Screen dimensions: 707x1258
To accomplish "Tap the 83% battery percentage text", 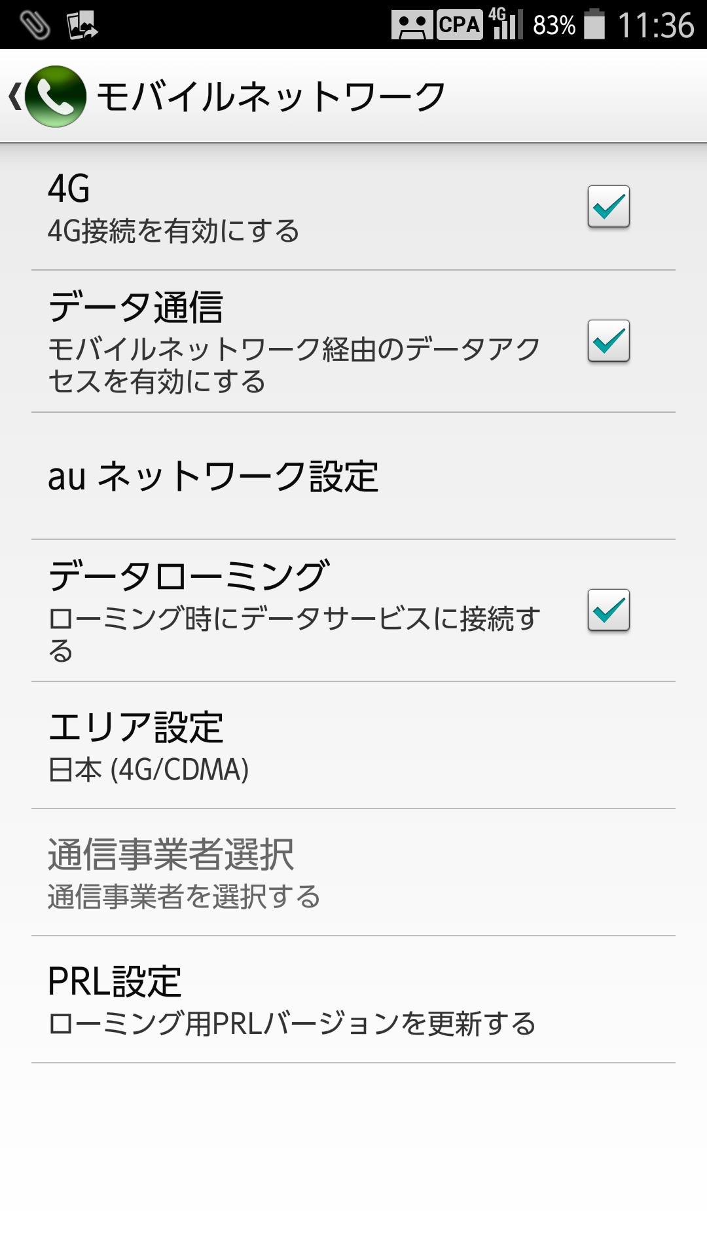I will click(x=554, y=26).
